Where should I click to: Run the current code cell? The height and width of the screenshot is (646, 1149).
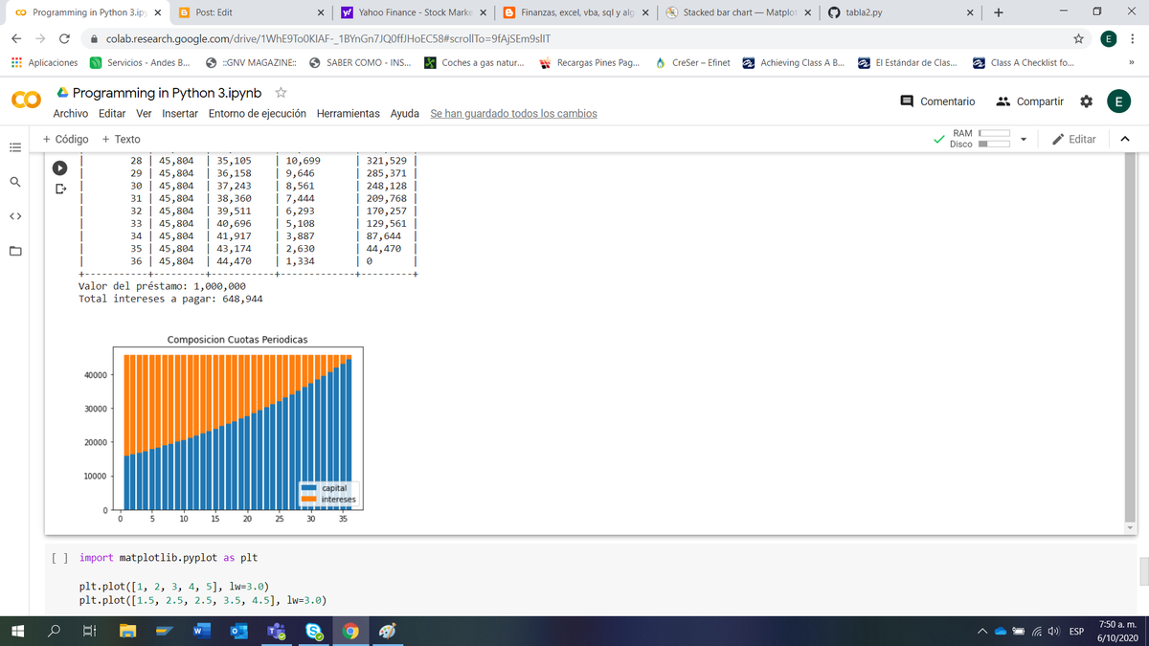59,167
